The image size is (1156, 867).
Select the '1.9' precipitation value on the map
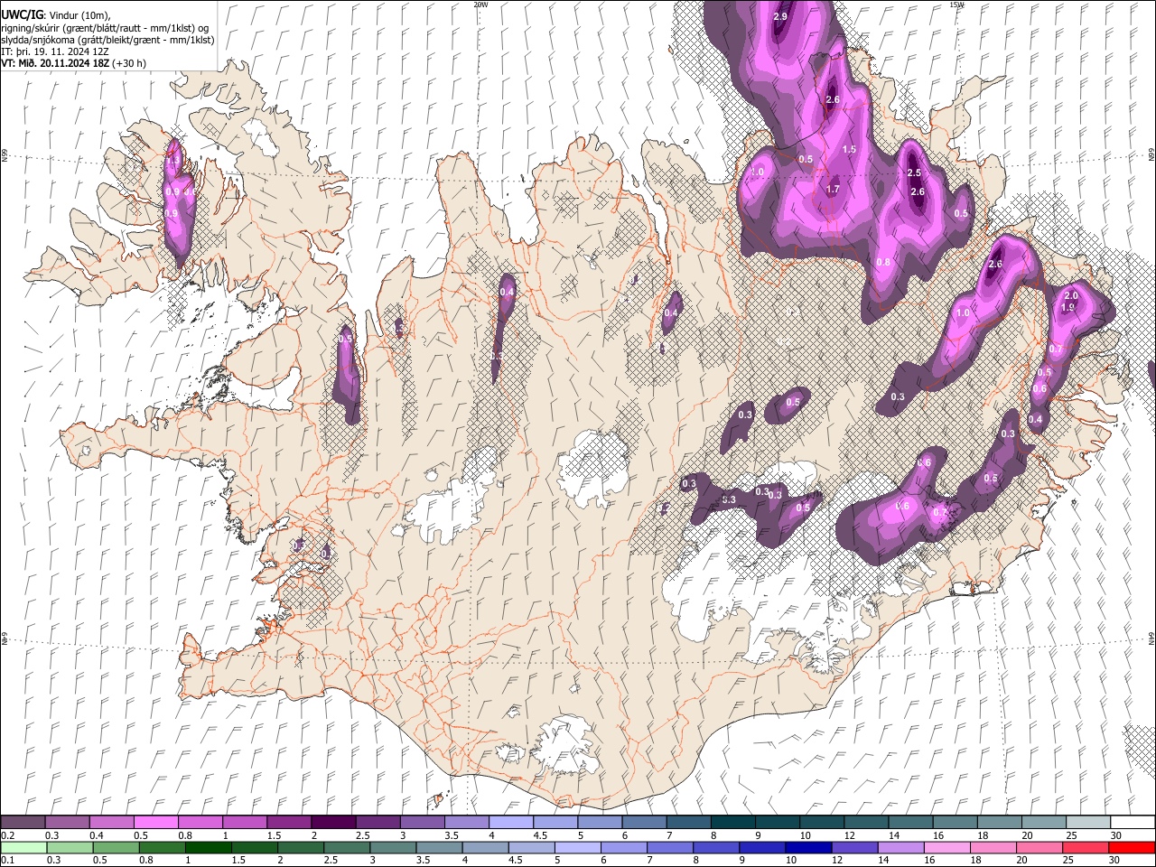tap(1067, 308)
